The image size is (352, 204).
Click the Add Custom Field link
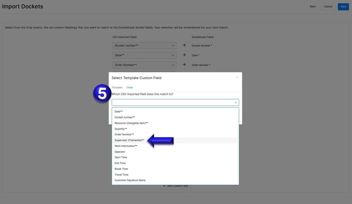click(175, 186)
